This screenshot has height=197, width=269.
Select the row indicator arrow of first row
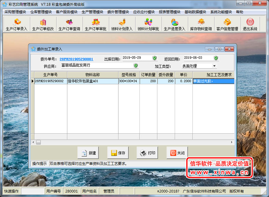(x=32, y=81)
